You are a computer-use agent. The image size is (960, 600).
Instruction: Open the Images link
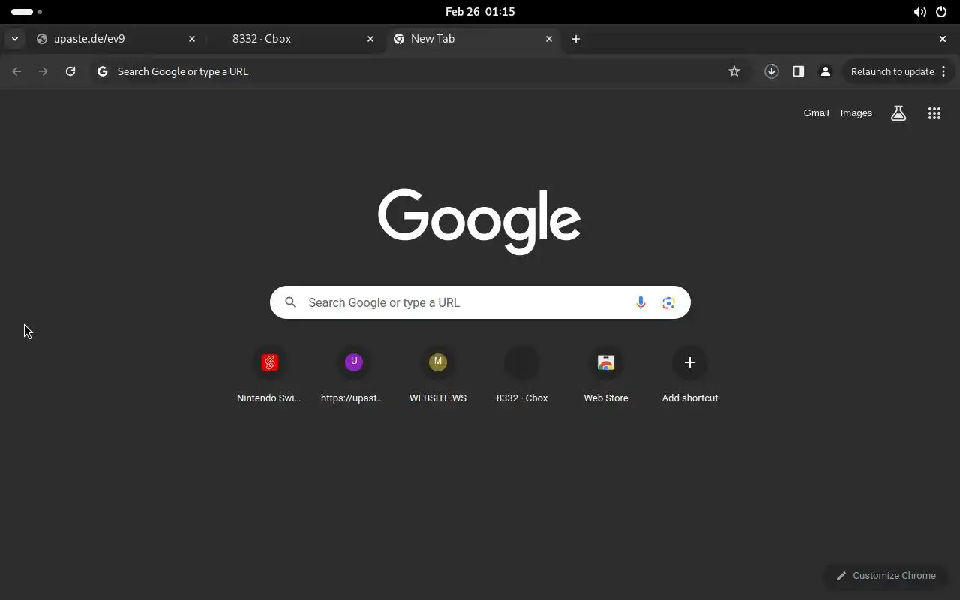(856, 113)
